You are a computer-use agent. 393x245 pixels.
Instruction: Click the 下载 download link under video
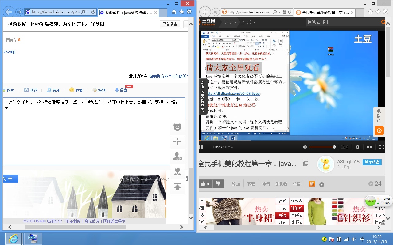pos(251,184)
